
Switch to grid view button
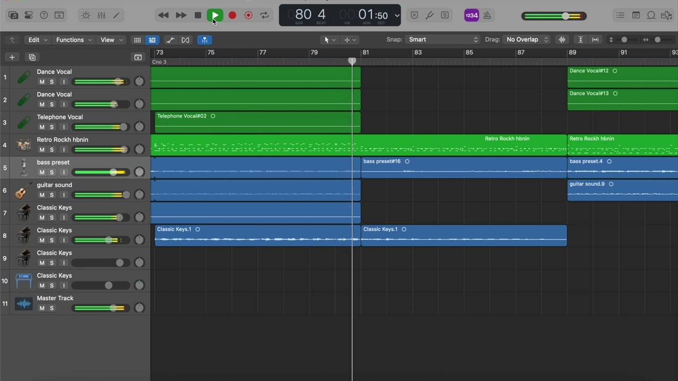click(137, 40)
